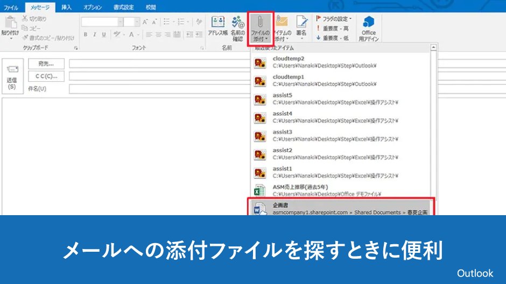Toggle 重要度 - 高 high importance
The image size is (506, 284).
[332, 29]
